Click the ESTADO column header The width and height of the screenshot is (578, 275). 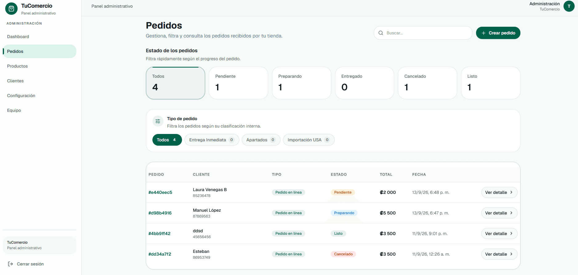(339, 175)
